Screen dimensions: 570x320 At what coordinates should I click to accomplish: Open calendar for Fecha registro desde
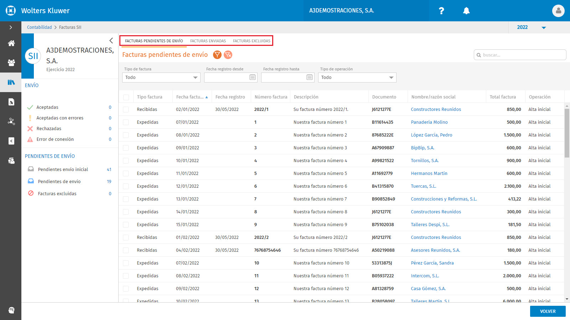253,77
